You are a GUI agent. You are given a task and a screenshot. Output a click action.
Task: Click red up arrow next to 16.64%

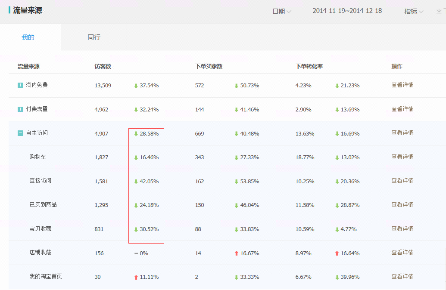(337, 253)
